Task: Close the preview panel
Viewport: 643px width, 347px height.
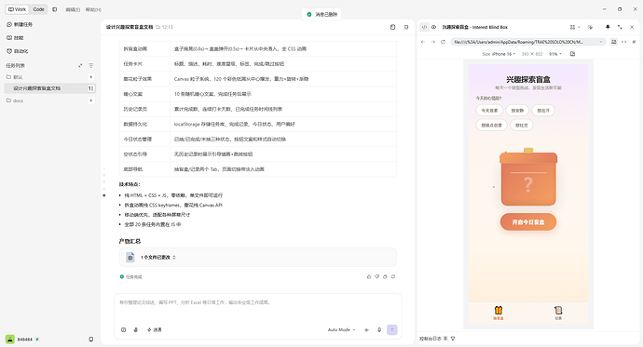Action: point(632,27)
